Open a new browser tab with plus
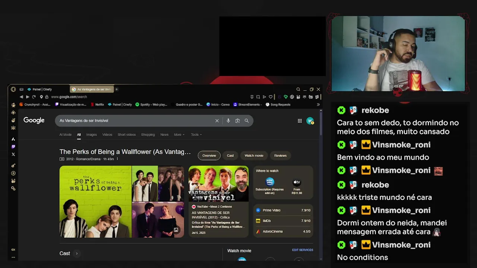The height and width of the screenshot is (268, 477). (x=116, y=89)
